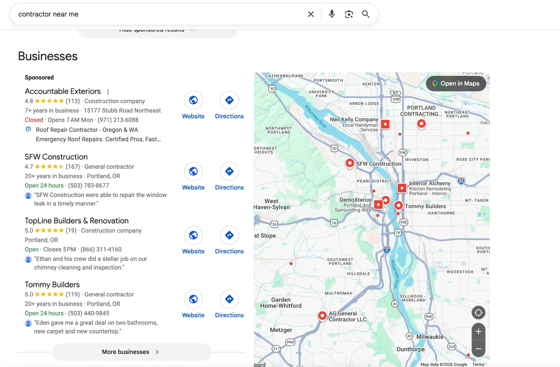The image size is (560, 367).
Task: Click the Sponsored label
Action: 39,77
